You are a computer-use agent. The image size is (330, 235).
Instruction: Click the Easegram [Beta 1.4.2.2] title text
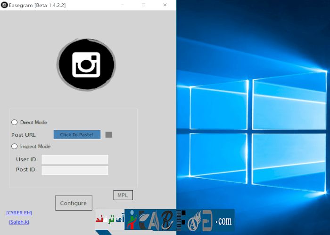tap(37, 5)
